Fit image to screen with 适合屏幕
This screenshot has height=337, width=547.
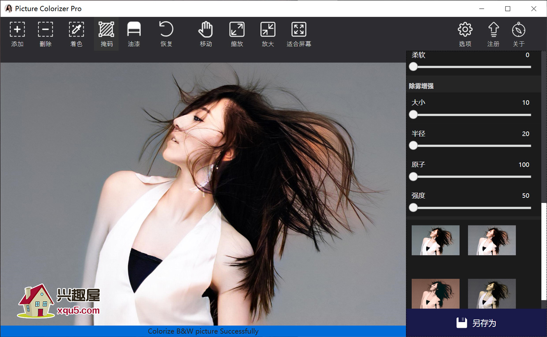coord(299,34)
